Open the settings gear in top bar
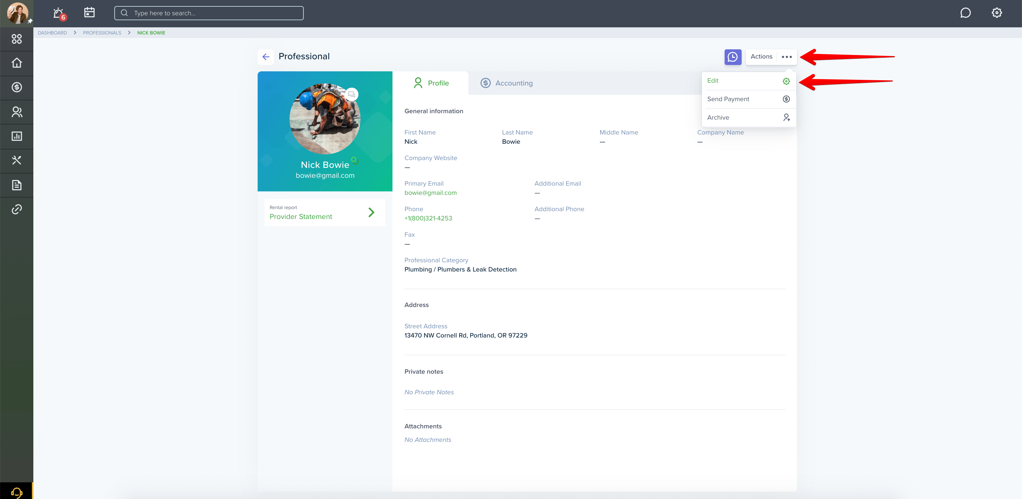Screen dimensions: 1022x499 coord(996,13)
